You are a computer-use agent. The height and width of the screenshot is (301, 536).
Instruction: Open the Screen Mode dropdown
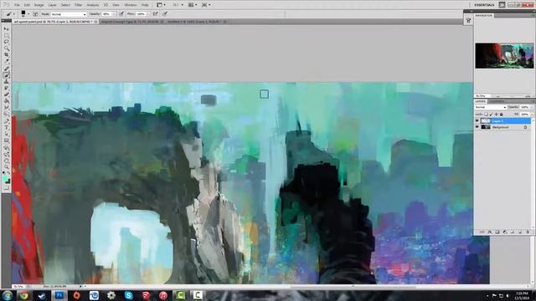[x=206, y=5]
